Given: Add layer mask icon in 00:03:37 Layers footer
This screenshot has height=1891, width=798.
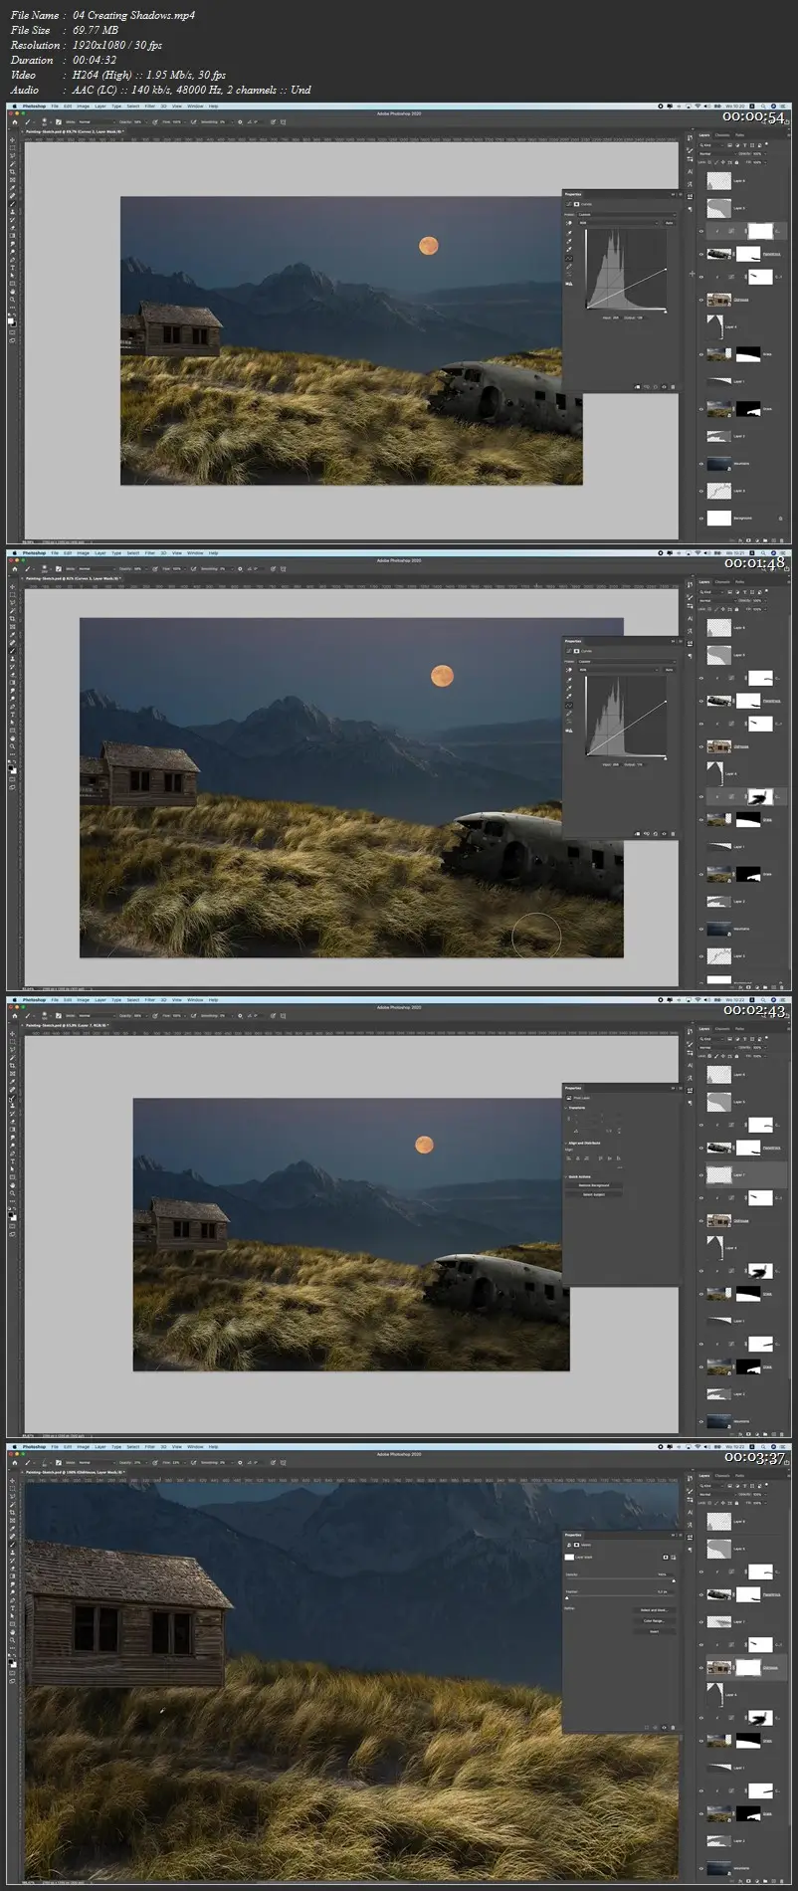Looking at the screenshot, I should point(748,1881).
